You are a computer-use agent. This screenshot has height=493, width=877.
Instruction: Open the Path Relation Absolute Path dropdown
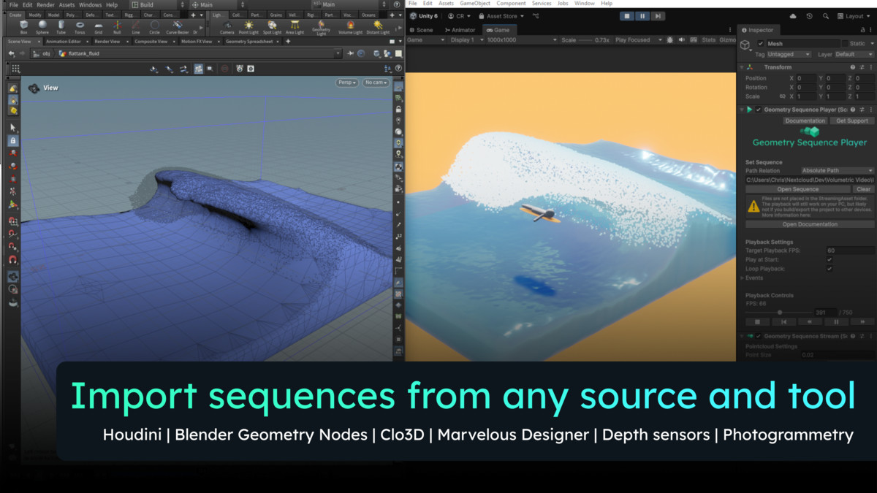(837, 171)
